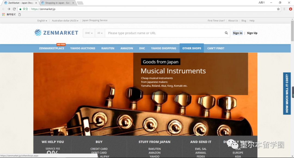Click the Sign in link
The image size is (294, 158).
[x=237, y=33]
